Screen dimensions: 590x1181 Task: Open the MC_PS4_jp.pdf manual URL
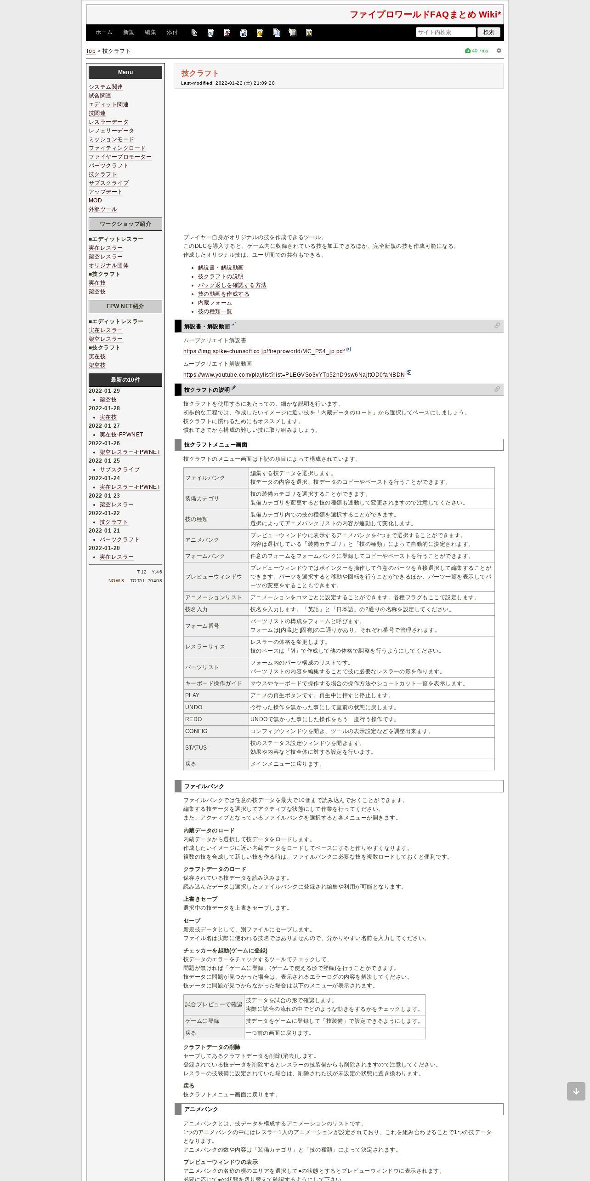(264, 351)
